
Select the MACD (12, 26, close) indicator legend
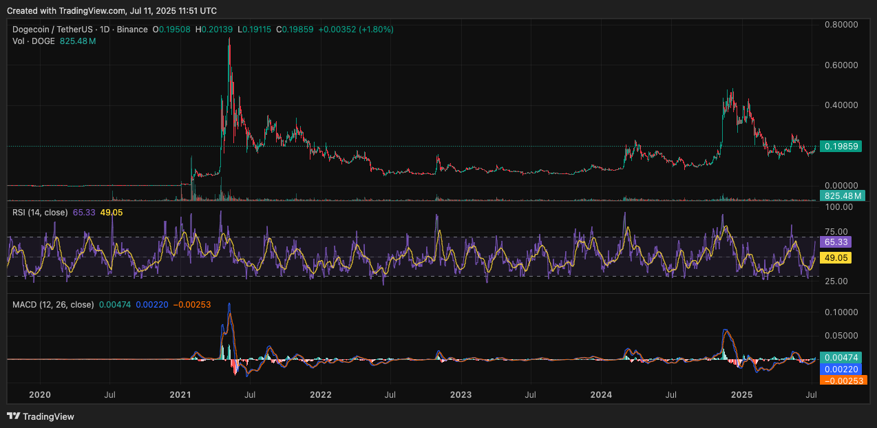[x=52, y=304]
